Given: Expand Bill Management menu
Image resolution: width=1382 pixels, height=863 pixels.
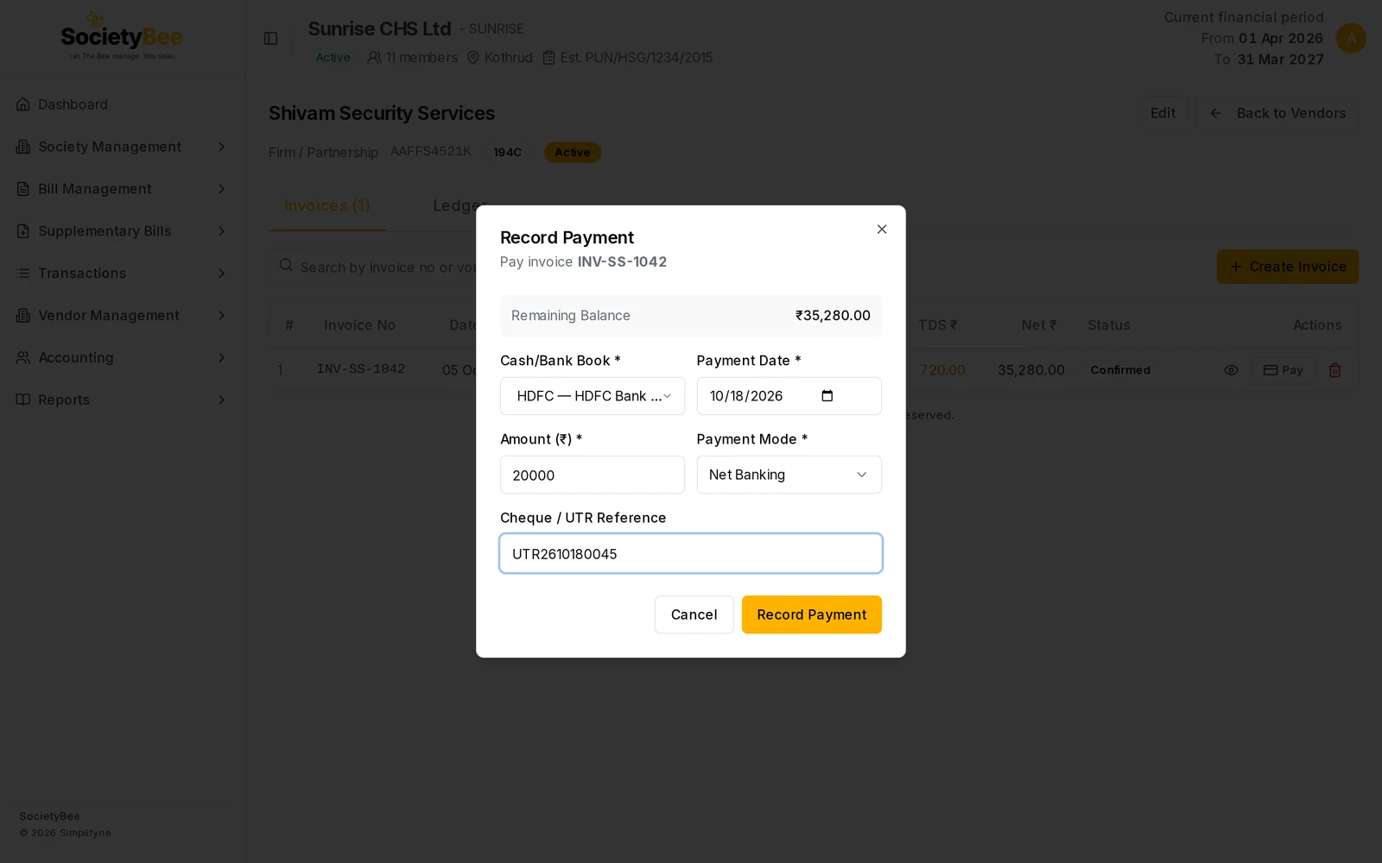Looking at the screenshot, I should click(121, 189).
